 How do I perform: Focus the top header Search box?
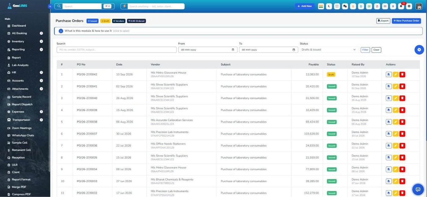82,6
